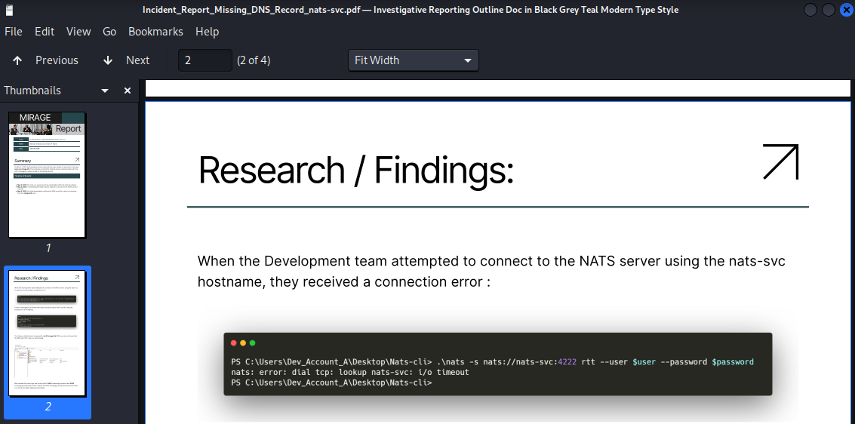Click the Previous page up-arrow icon

17,60
